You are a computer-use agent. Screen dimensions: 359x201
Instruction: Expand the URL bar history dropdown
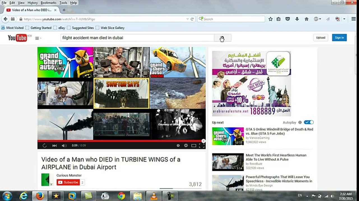pyautogui.click(x=187, y=19)
